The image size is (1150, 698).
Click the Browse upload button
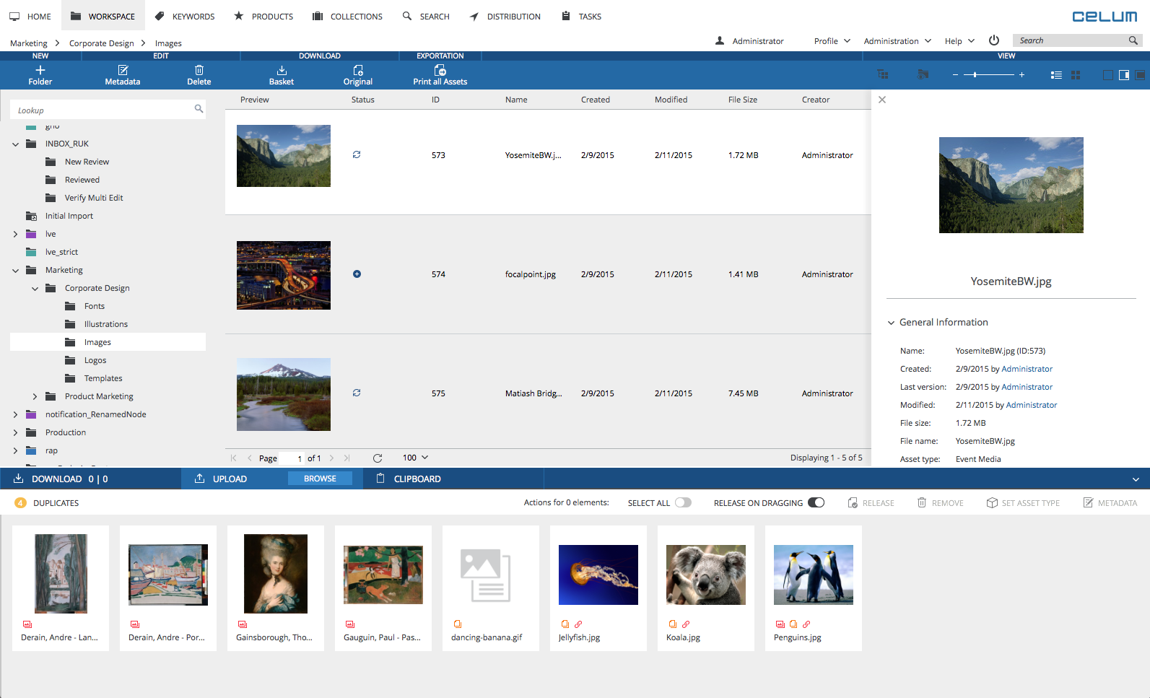pyautogui.click(x=320, y=479)
